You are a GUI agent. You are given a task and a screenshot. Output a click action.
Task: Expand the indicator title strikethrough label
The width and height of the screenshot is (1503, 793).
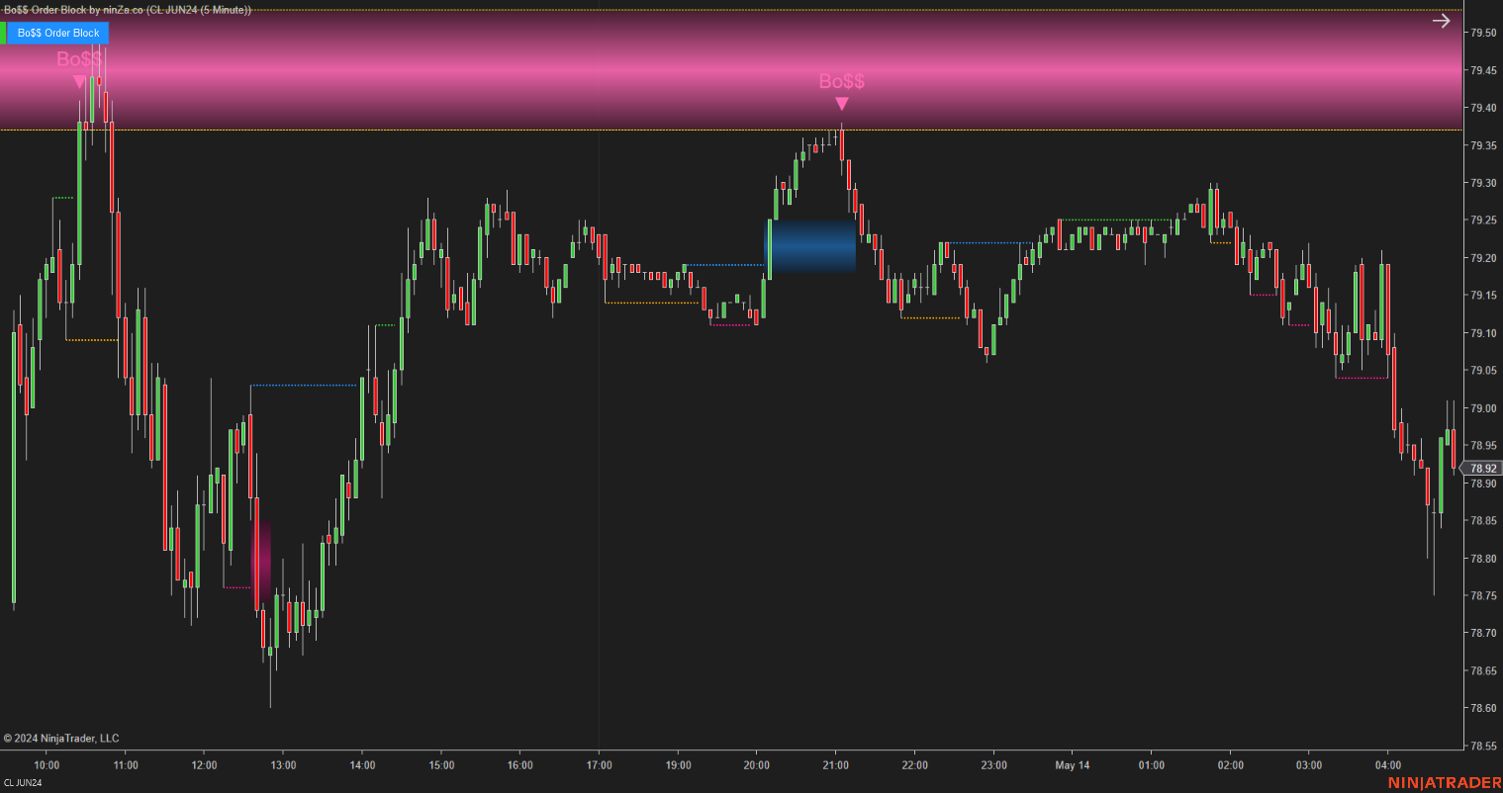tap(129, 9)
